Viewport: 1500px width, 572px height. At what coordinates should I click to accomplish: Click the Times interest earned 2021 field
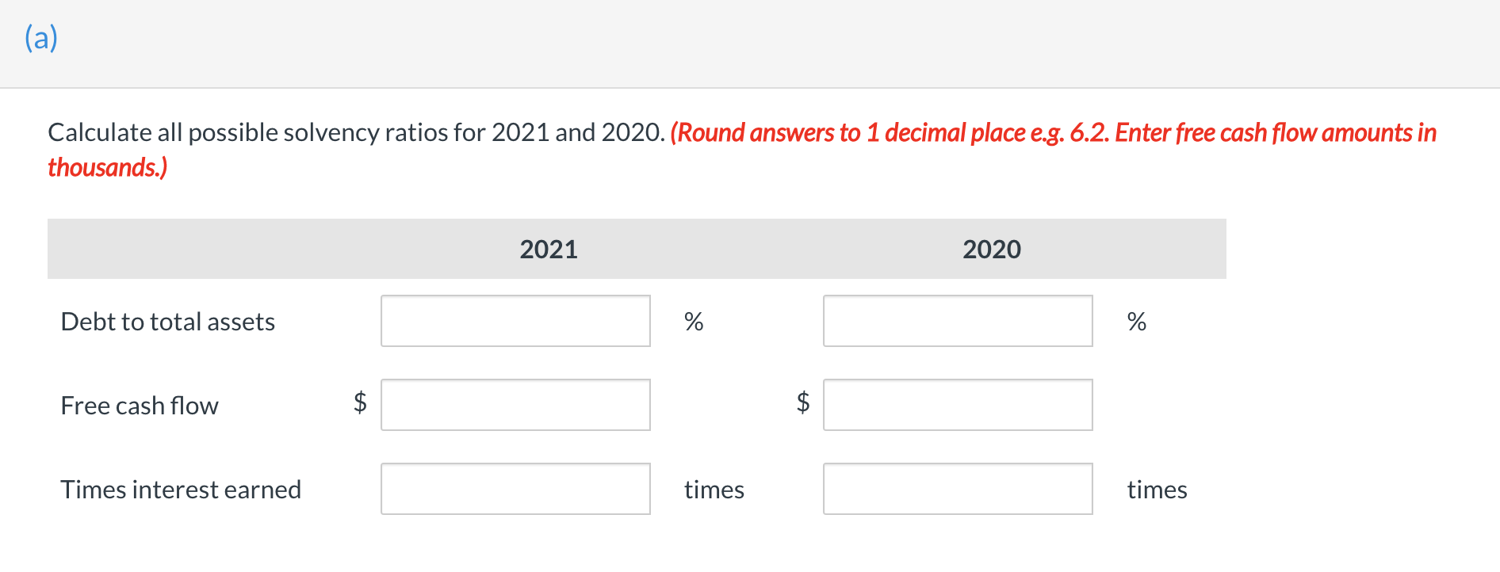tap(515, 489)
